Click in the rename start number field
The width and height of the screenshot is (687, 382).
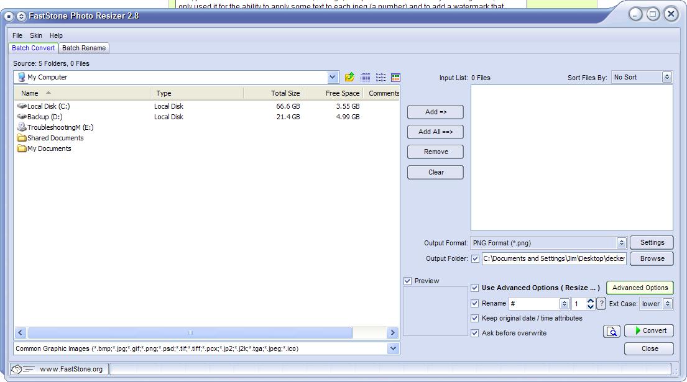[579, 304]
